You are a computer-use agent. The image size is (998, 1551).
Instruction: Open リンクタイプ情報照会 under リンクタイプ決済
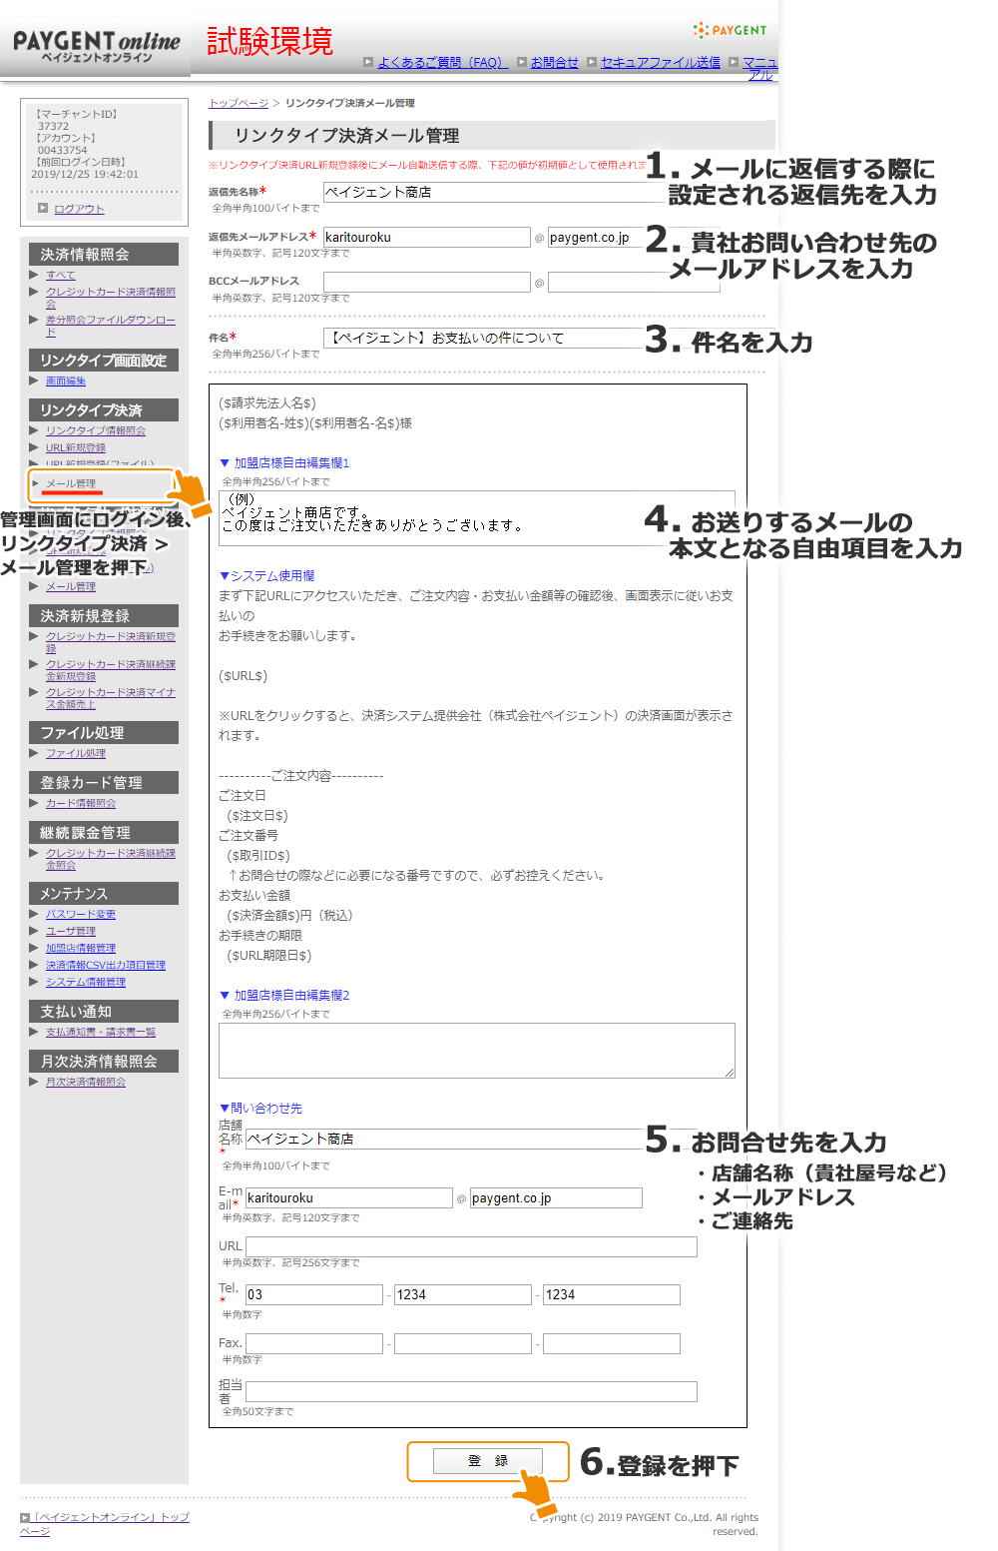96,430
